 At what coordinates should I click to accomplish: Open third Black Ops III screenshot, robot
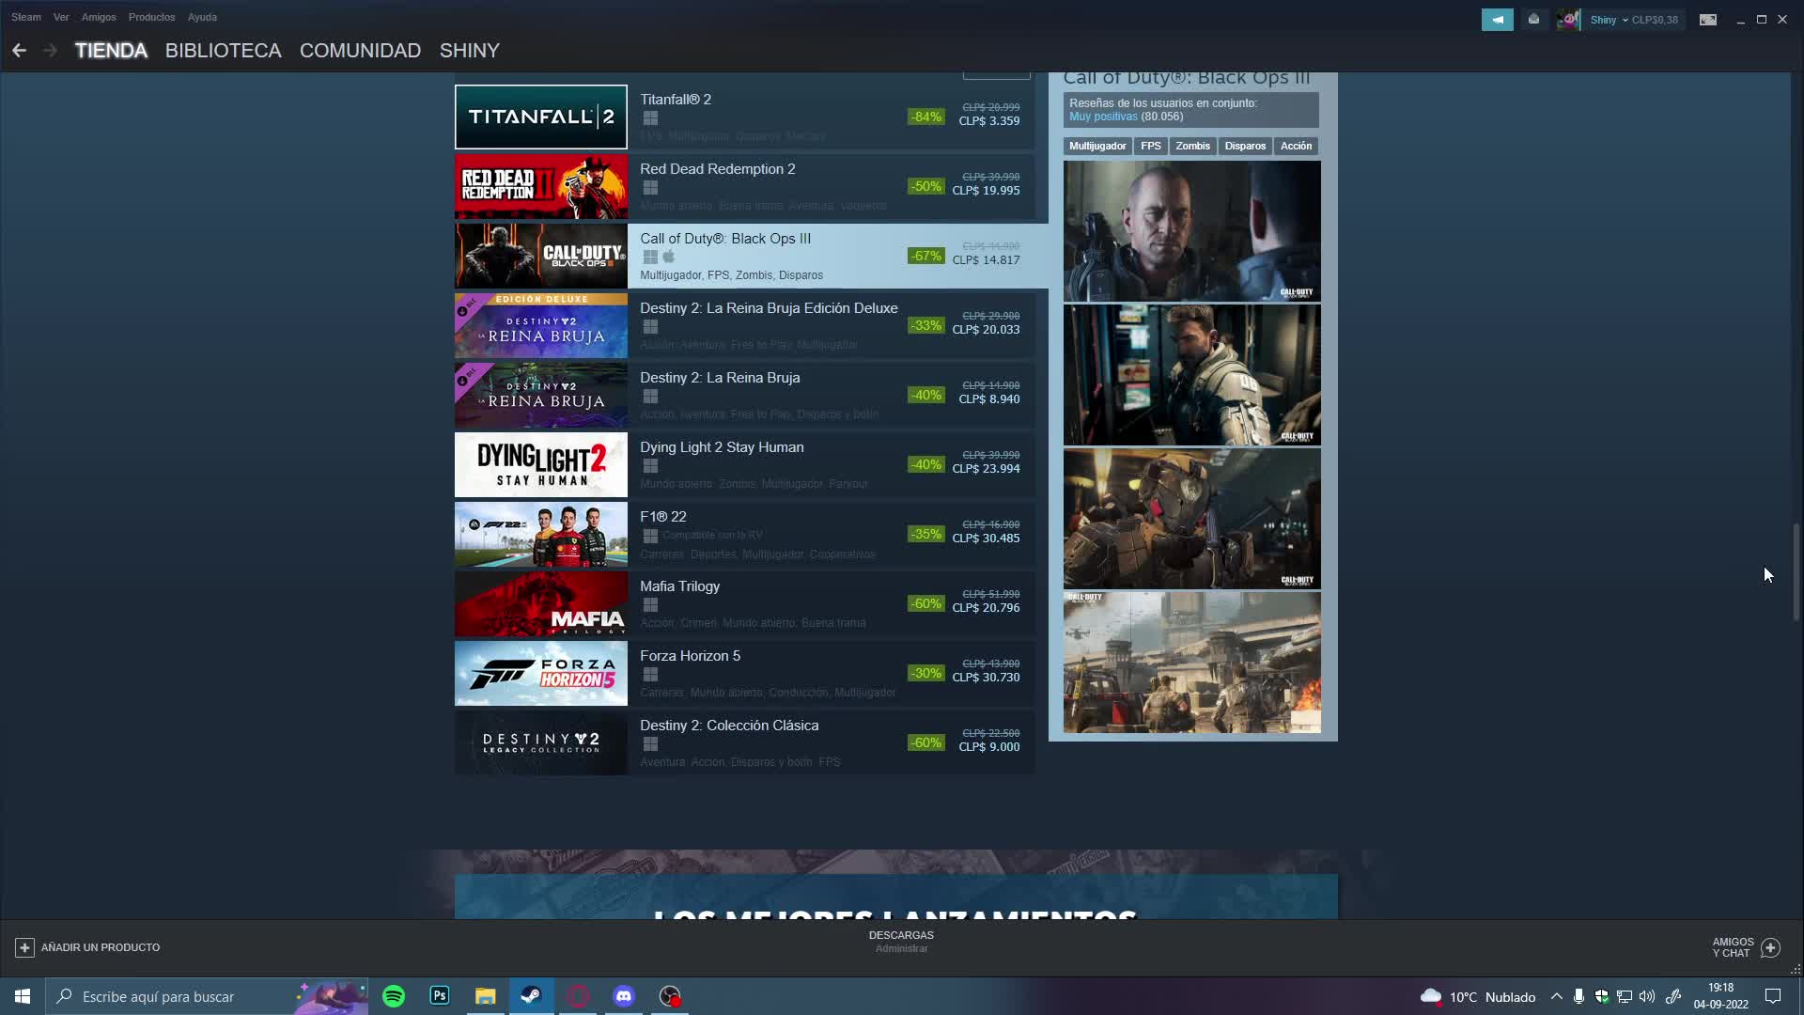1191,518
